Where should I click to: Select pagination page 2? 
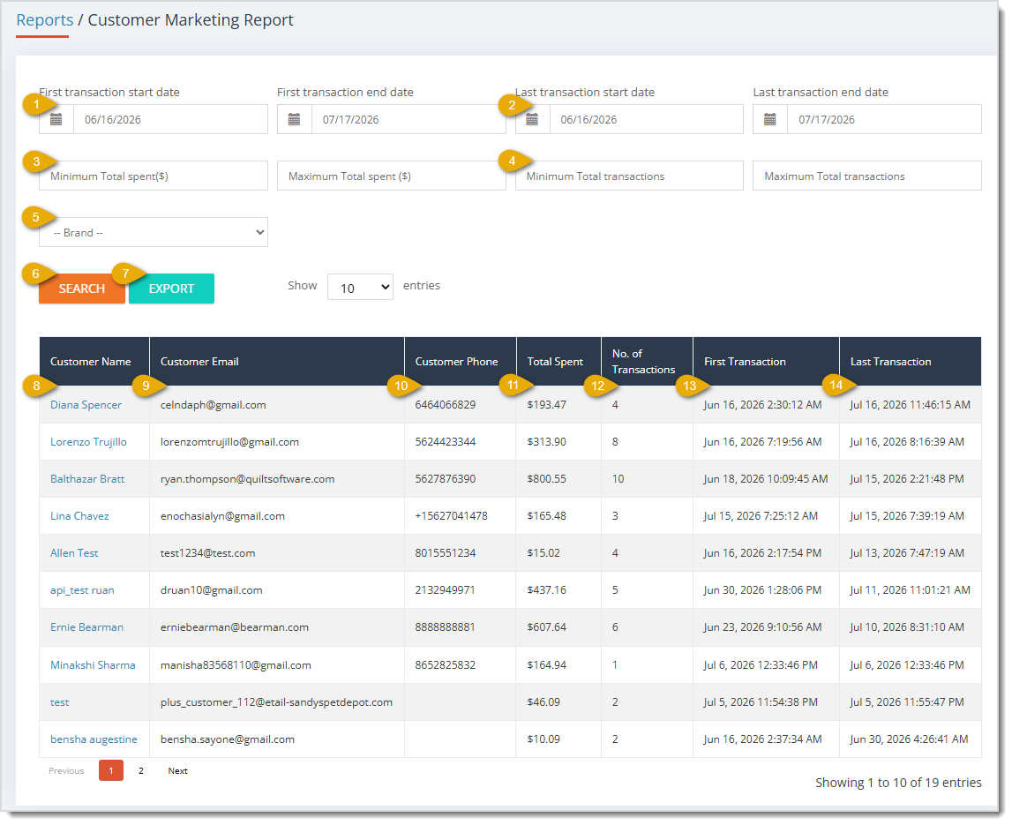140,771
